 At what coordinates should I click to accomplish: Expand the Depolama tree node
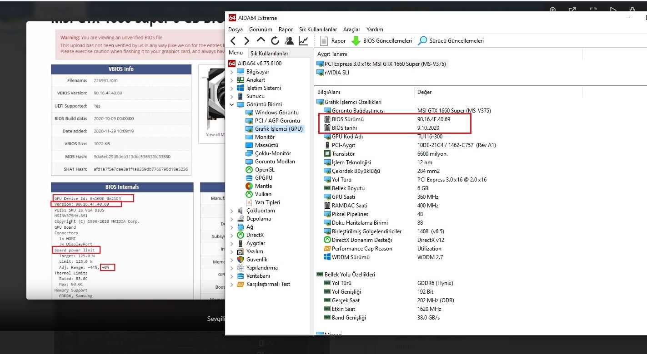pyautogui.click(x=232, y=219)
